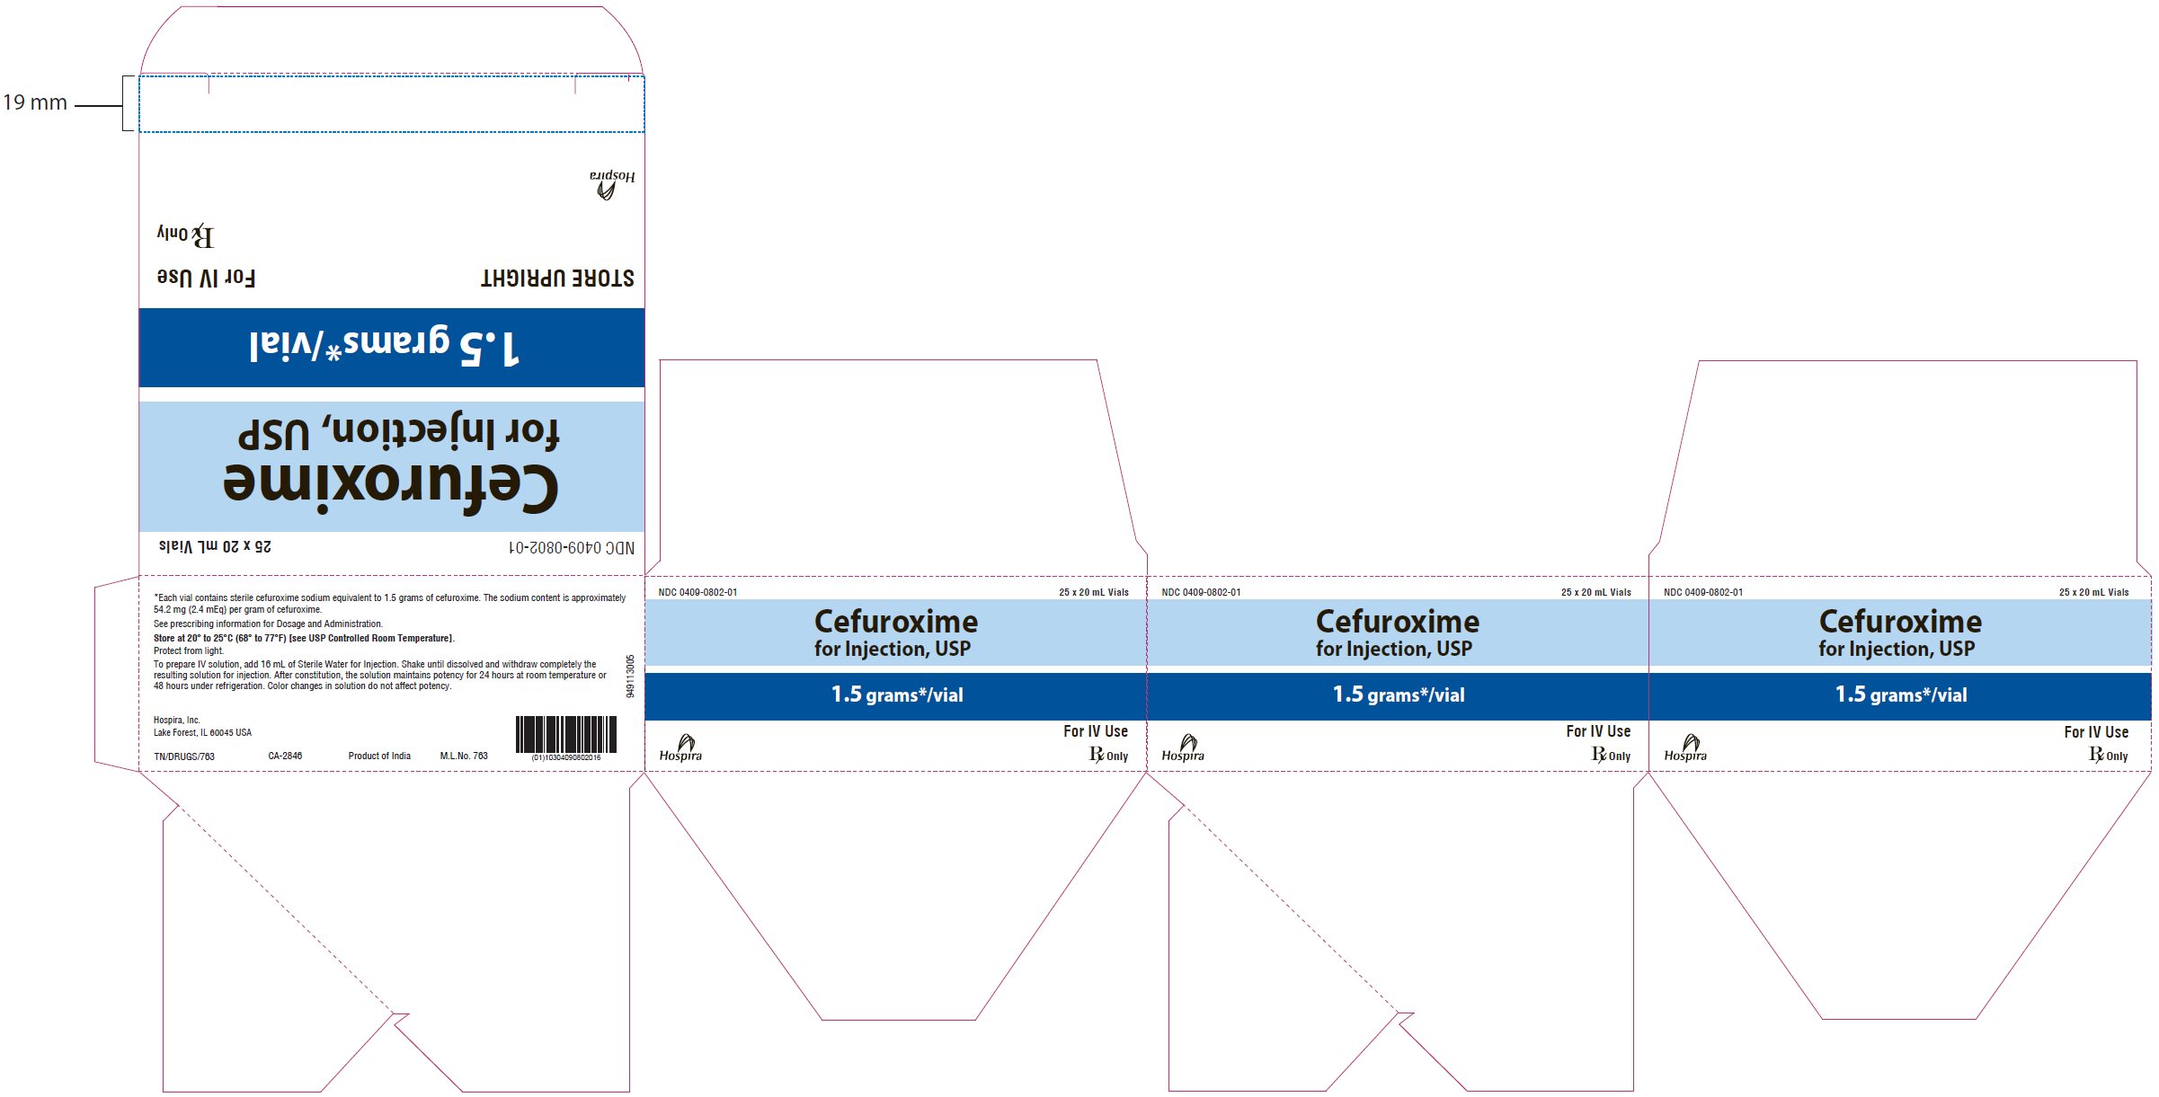Click the 'To prepare IV solution' paragraph
Screen dimensions: 2159x1097
(x=379, y=675)
